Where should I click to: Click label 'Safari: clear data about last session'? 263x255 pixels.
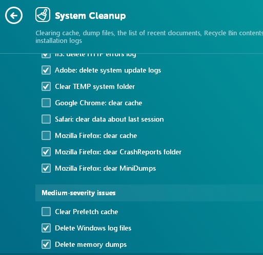pyautogui.click(x=109, y=119)
